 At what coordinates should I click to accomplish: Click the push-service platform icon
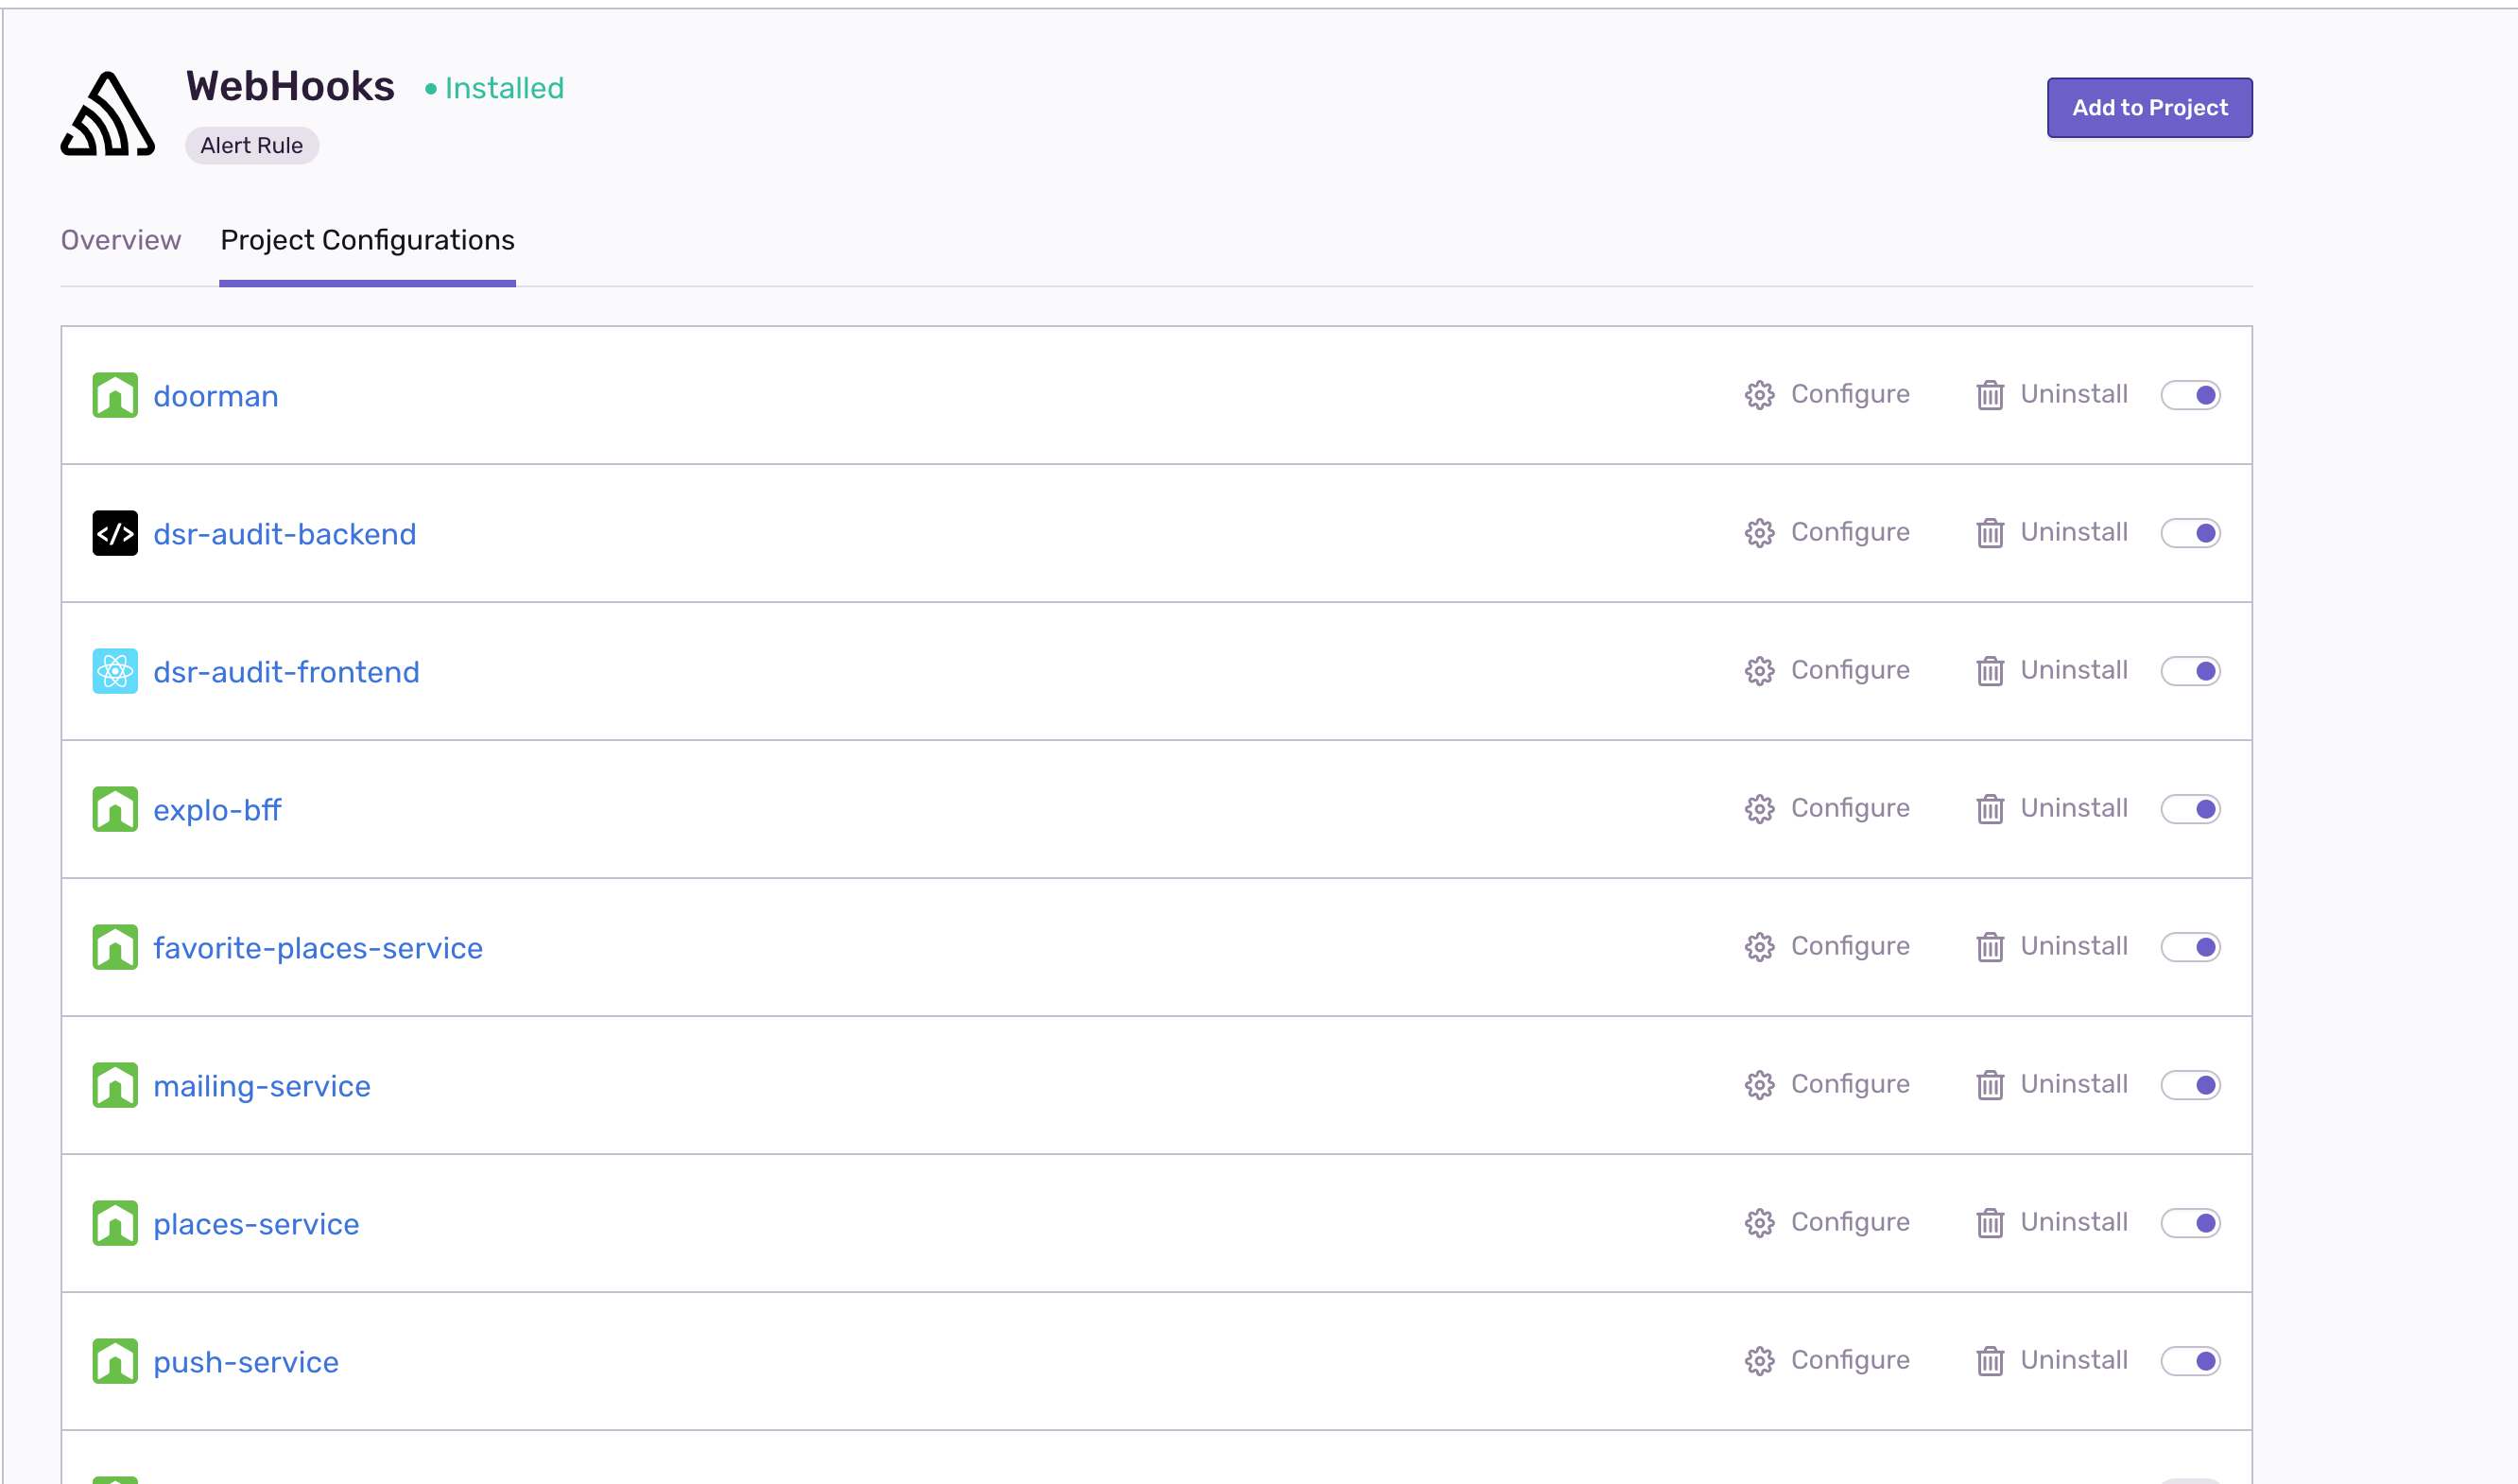coord(115,1361)
